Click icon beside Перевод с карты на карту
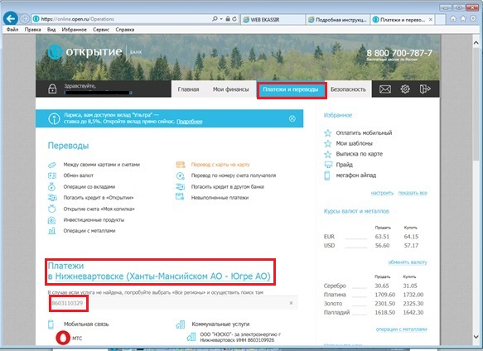 (181, 165)
